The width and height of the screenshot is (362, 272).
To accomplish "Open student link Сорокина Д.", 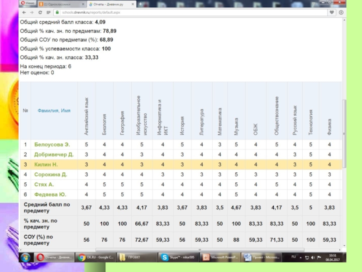I will pos(51,175).
